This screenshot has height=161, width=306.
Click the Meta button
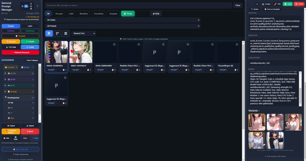[25, 138]
